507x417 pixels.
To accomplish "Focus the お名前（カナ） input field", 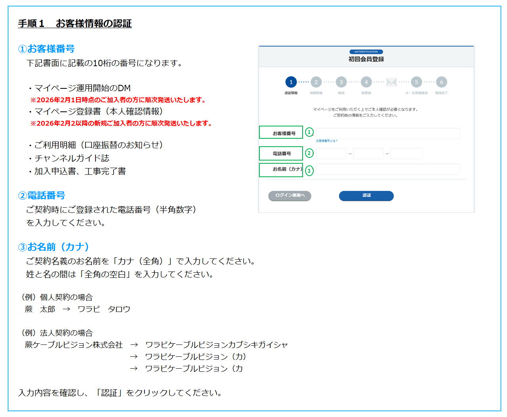I will pos(388,169).
